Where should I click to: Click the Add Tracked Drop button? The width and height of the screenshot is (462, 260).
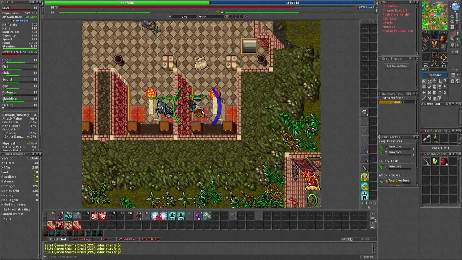pos(397,66)
